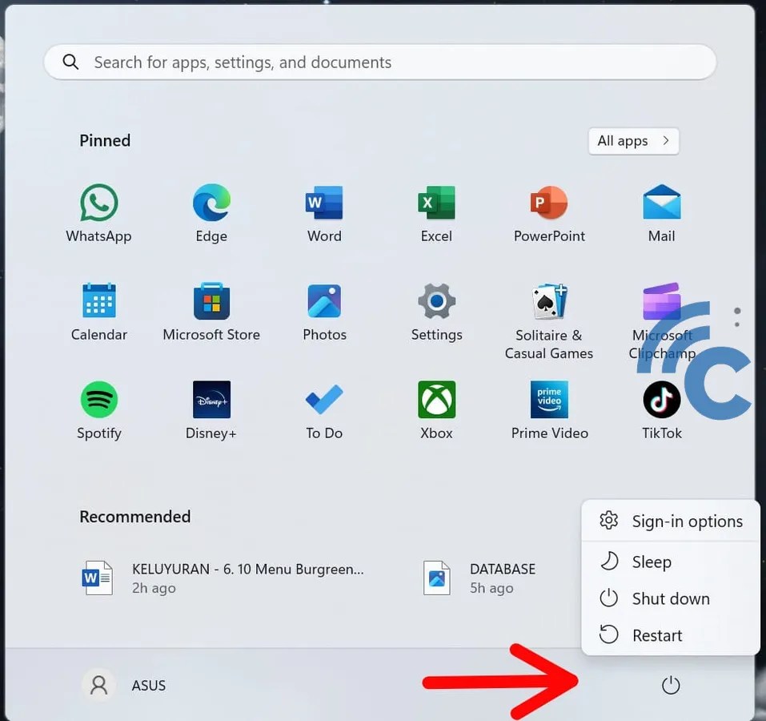This screenshot has height=721, width=766.
Task: Select Sleep in the power menu
Action: click(x=670, y=562)
